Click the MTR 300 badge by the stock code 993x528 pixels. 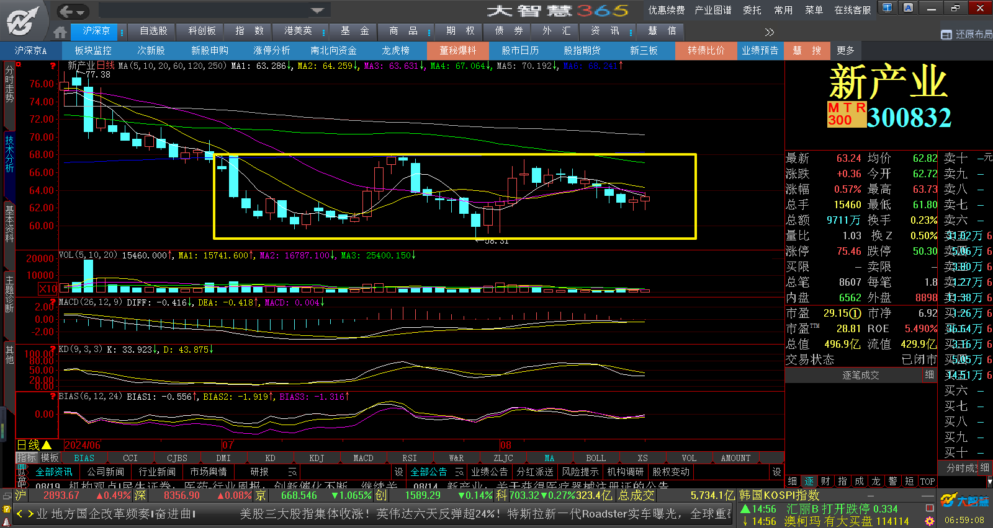point(847,115)
